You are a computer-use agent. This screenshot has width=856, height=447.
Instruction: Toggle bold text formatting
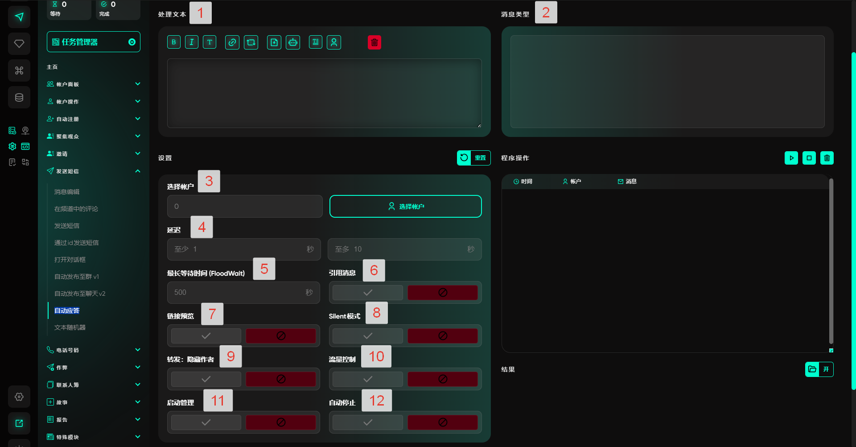[174, 42]
